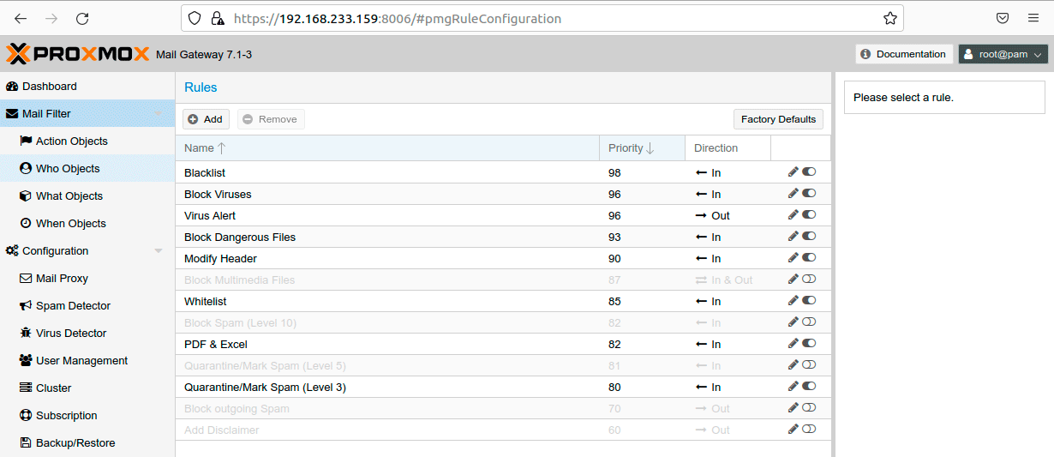This screenshot has width=1054, height=457.
Task: Disable the Blacklist rule toggle
Action: [809, 171]
